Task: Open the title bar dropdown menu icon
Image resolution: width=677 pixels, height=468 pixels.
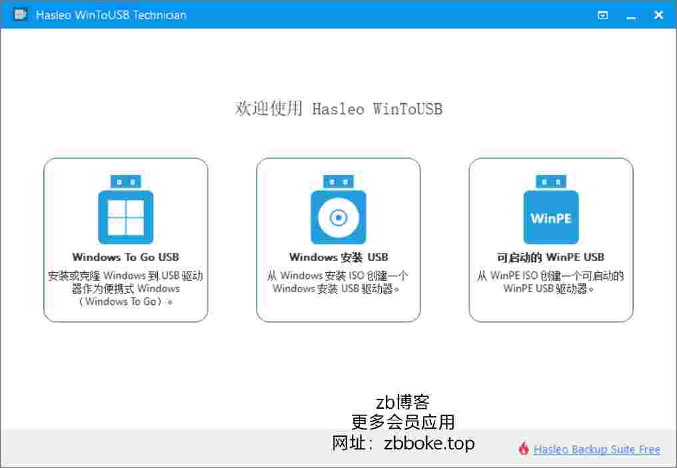Action: (602, 15)
